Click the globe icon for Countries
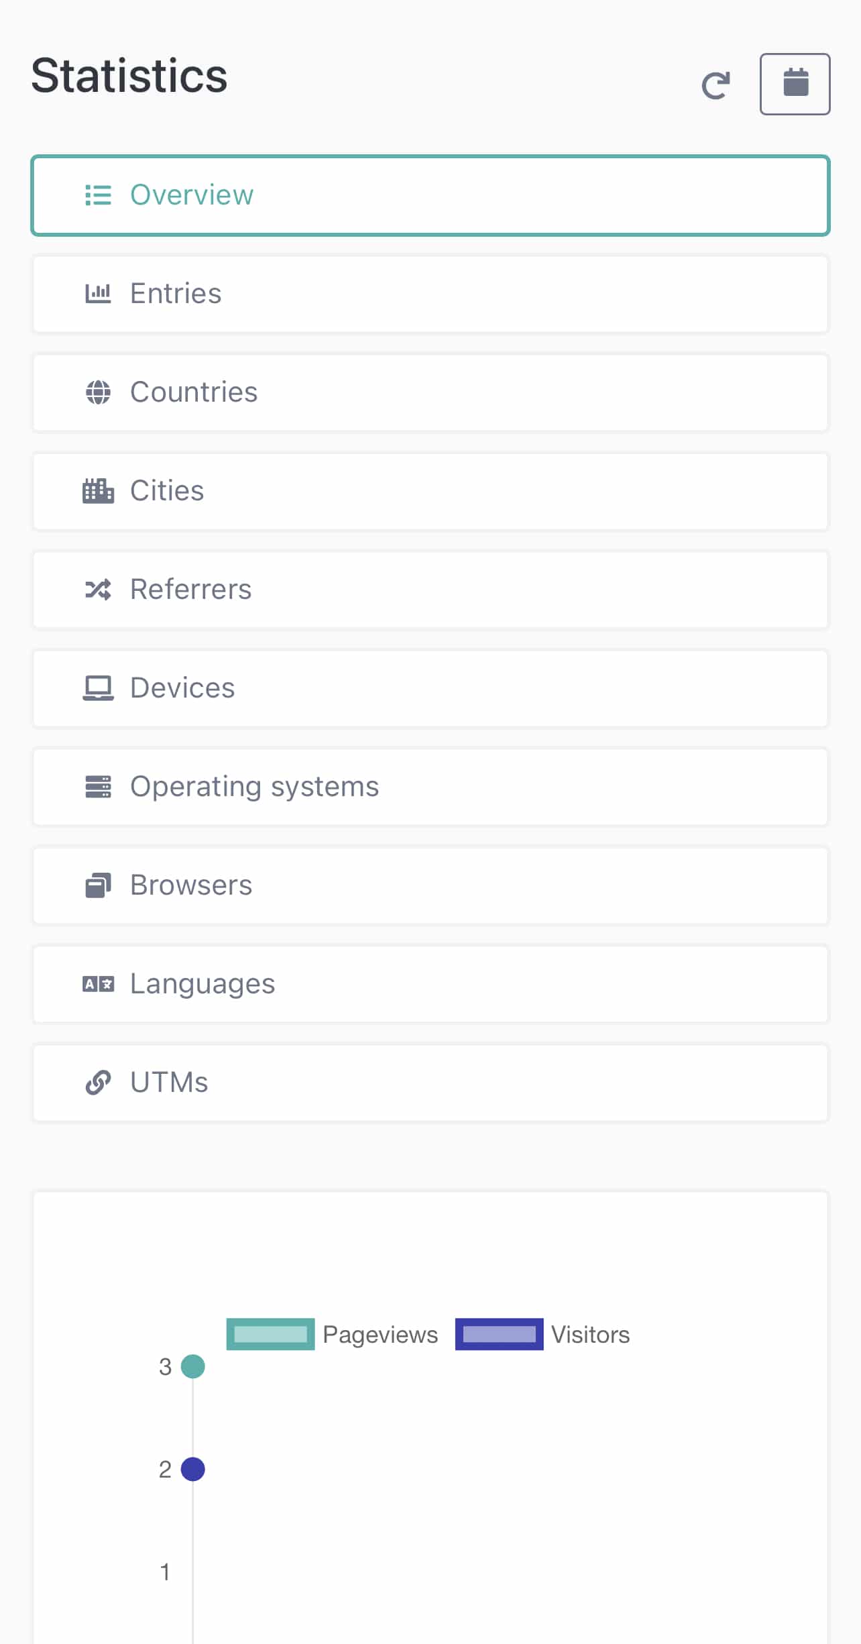 pos(98,392)
